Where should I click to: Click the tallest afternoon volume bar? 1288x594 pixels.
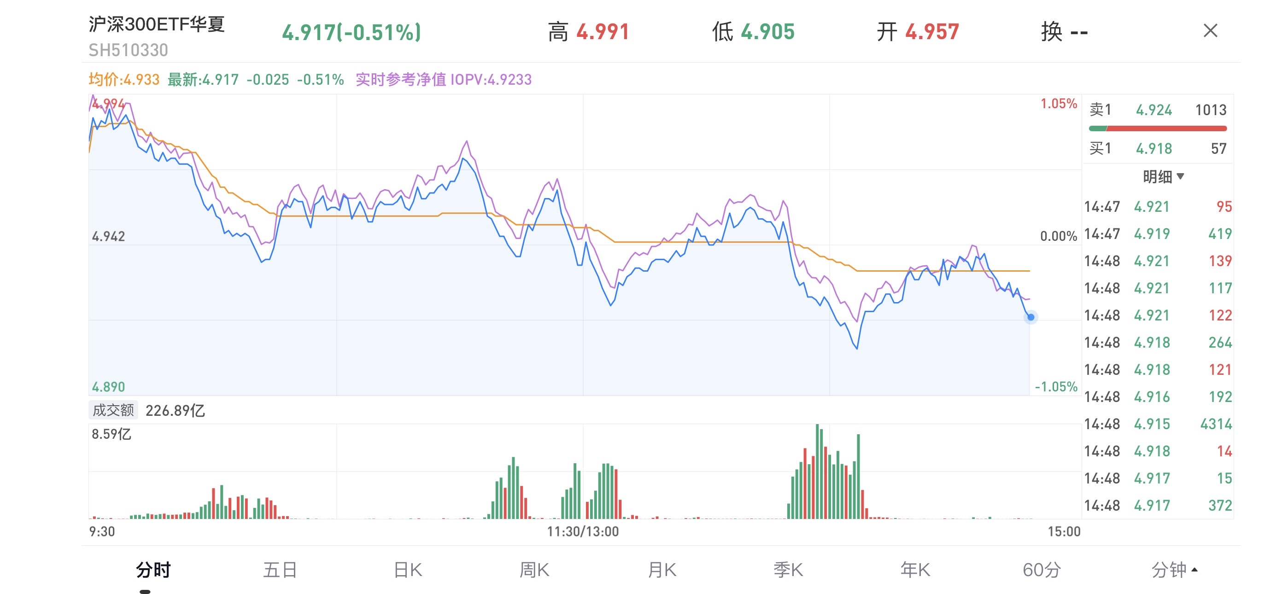pyautogui.click(x=817, y=471)
